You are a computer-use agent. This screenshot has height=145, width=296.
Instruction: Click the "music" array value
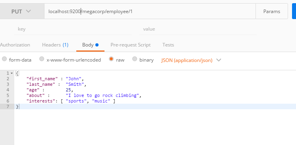click(101, 101)
